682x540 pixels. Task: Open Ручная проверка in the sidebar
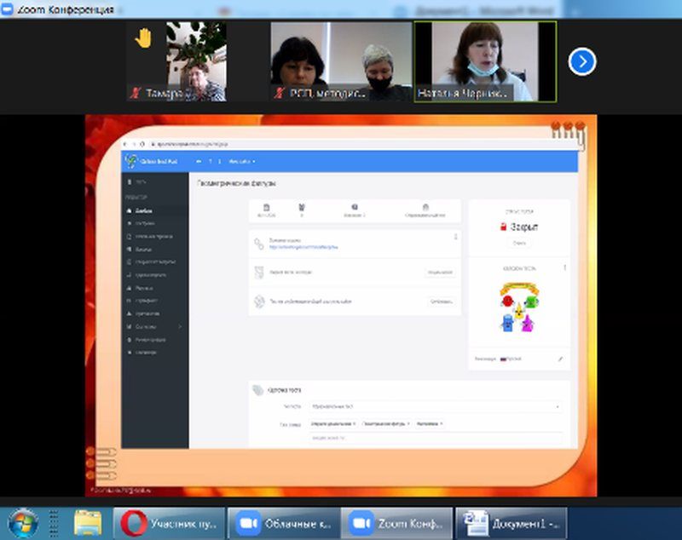150,340
